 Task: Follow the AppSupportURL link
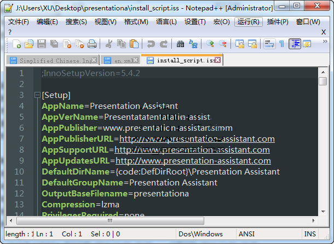click(x=192, y=150)
